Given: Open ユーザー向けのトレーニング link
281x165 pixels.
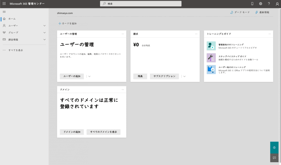Looking at the screenshot, I should (232, 67).
